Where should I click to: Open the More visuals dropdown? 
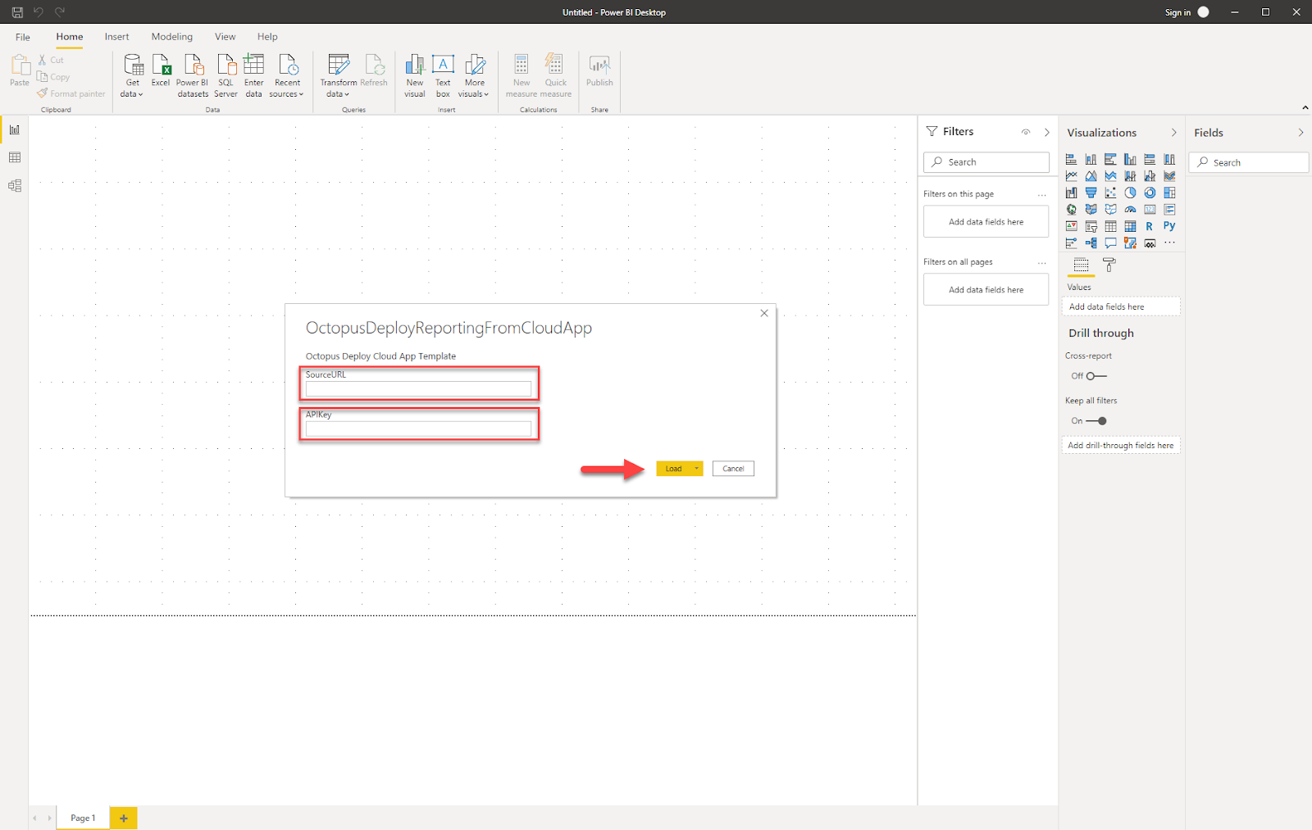pyautogui.click(x=474, y=76)
